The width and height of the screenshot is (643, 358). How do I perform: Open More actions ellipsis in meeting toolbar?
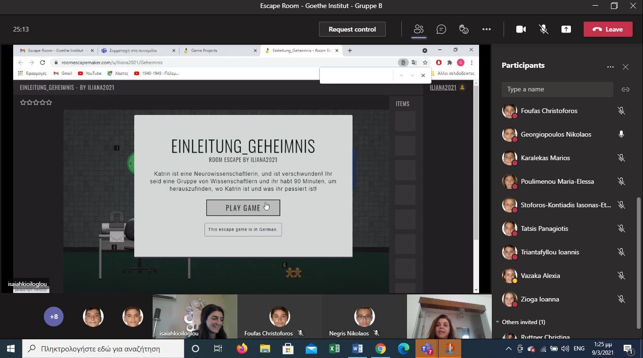486,29
